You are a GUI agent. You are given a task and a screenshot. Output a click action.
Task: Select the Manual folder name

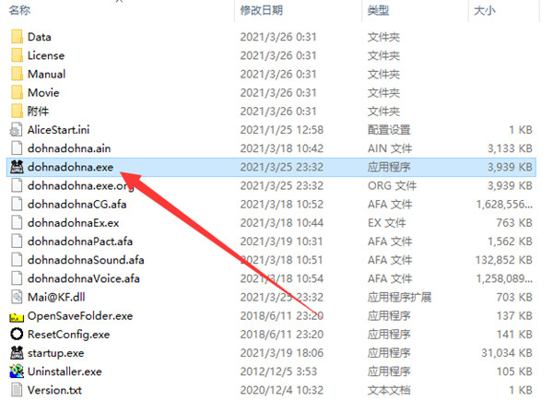point(47,74)
